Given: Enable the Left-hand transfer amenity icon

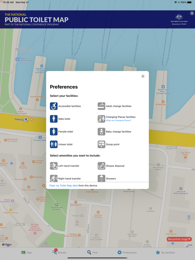Looking at the screenshot, I should point(54,166).
